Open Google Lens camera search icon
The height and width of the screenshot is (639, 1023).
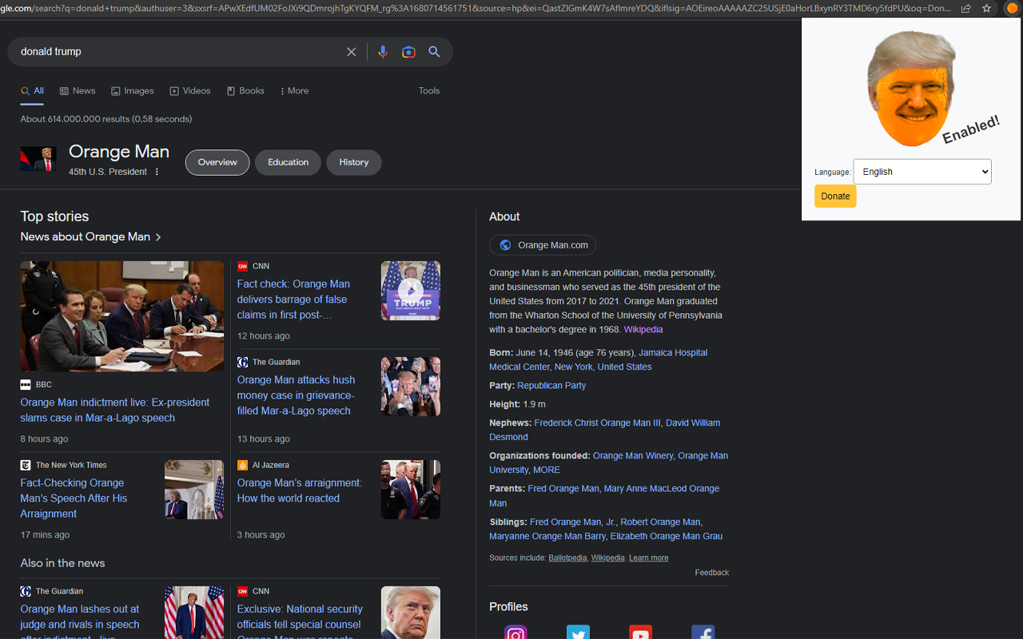coord(408,52)
